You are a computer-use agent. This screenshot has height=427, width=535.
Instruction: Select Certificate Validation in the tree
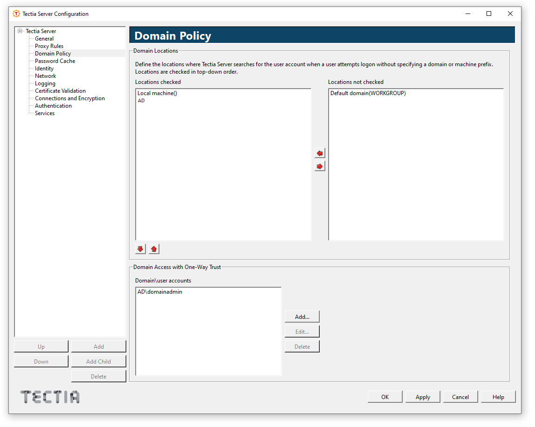click(61, 91)
